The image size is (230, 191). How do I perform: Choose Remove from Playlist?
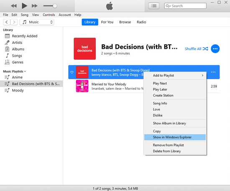point(175,145)
